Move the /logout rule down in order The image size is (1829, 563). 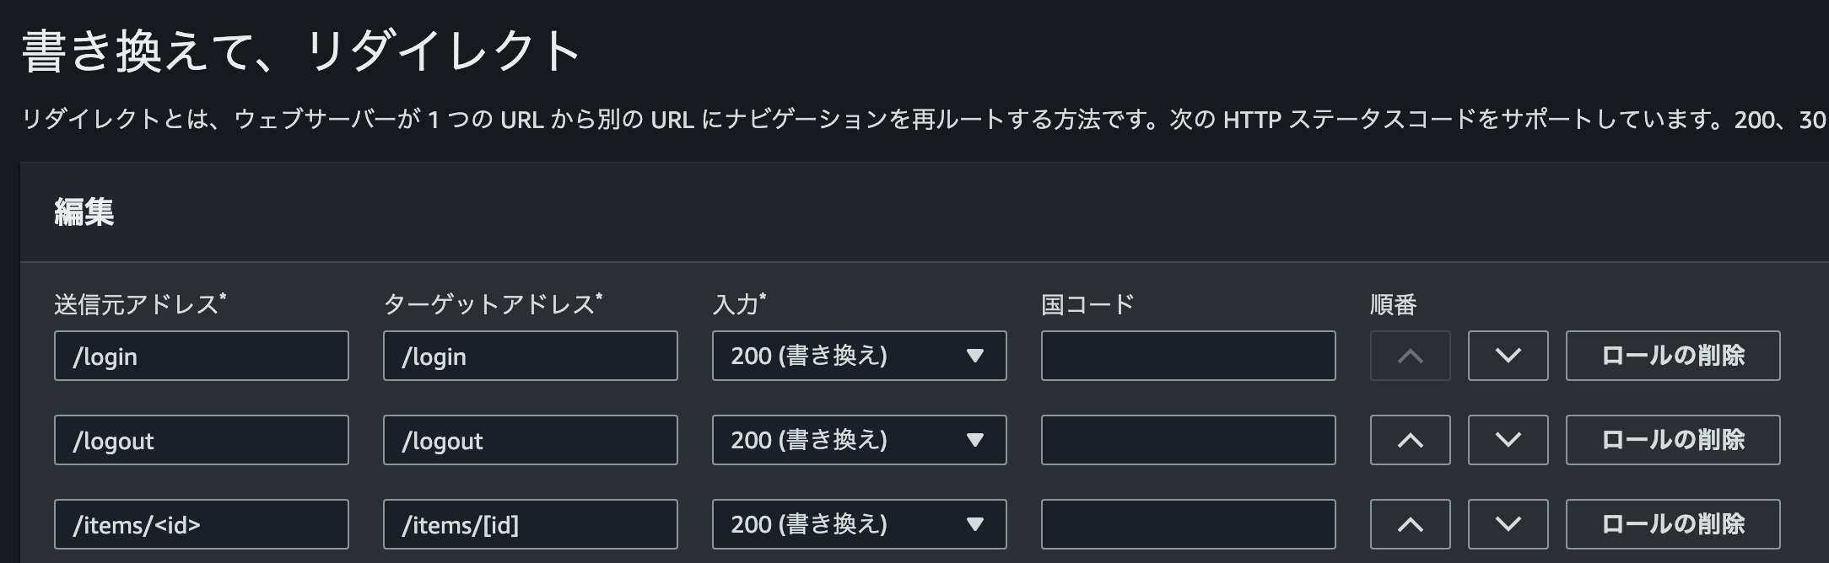coord(1508,439)
